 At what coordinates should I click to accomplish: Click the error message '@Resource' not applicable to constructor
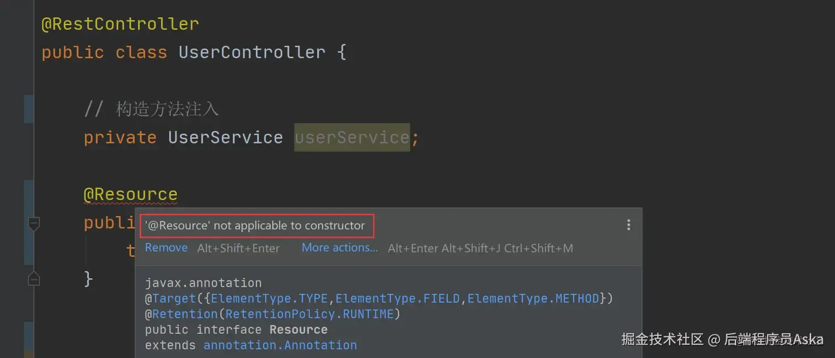coord(255,226)
